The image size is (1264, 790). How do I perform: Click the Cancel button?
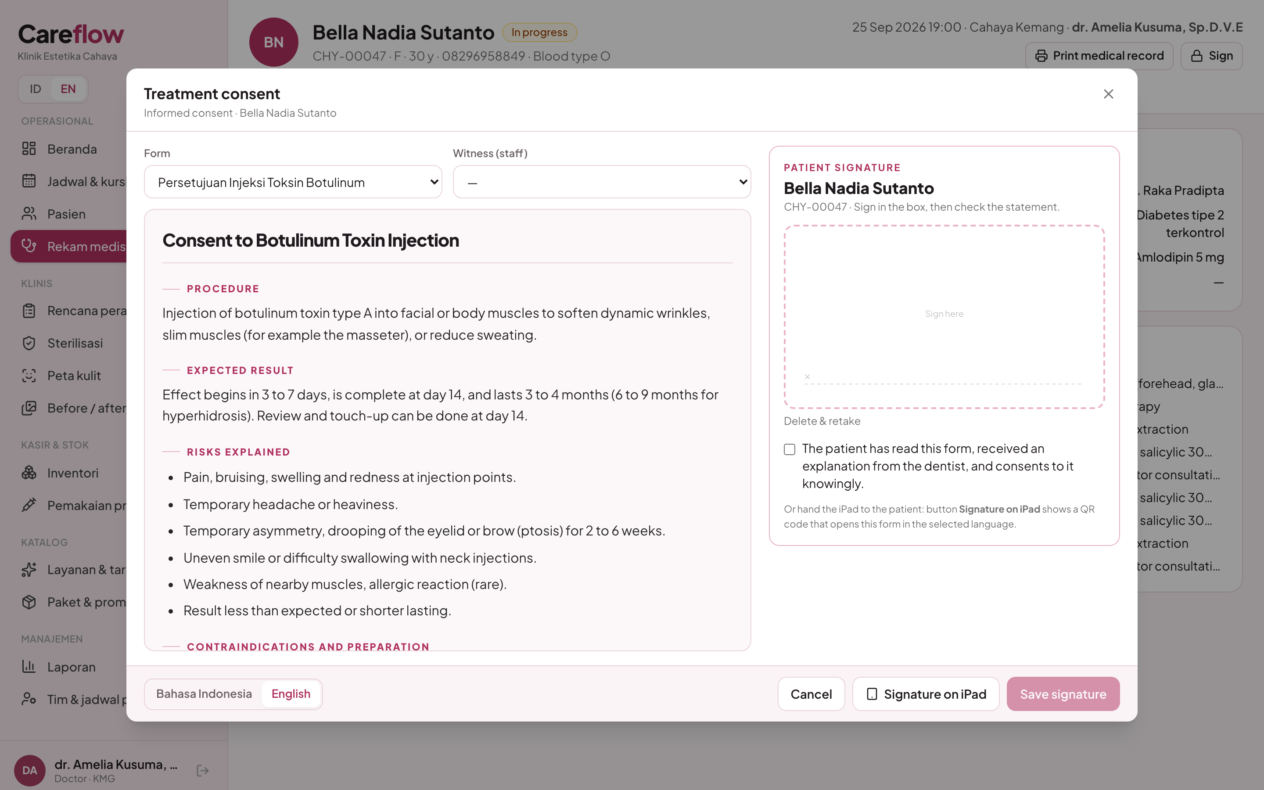[811, 694]
